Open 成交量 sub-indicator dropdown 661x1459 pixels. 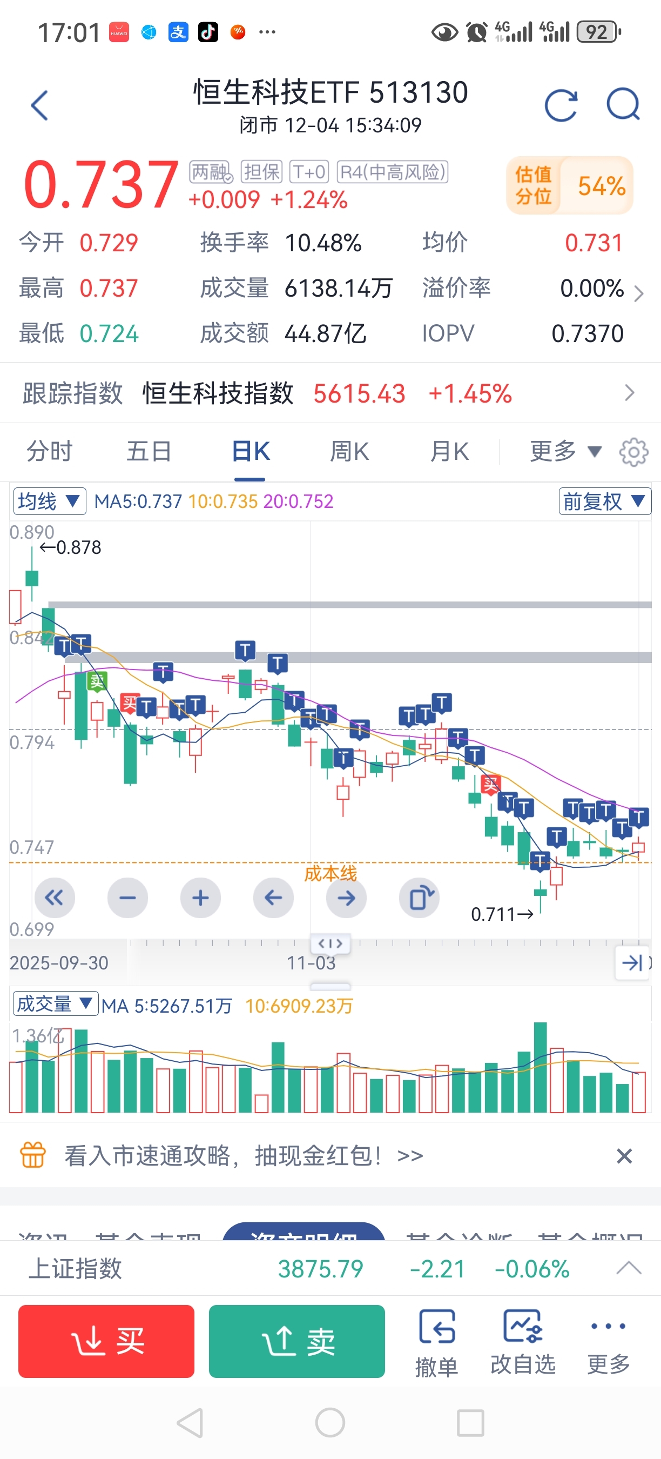55,1004
